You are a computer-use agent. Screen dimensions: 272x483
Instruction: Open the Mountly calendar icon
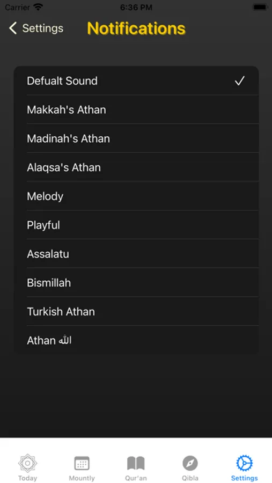82,463
